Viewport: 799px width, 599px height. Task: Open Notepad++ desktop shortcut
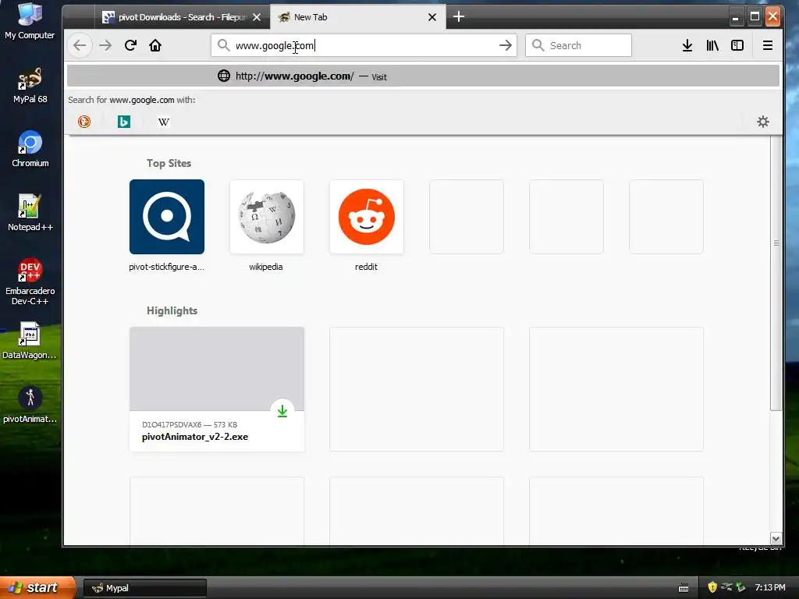30,212
